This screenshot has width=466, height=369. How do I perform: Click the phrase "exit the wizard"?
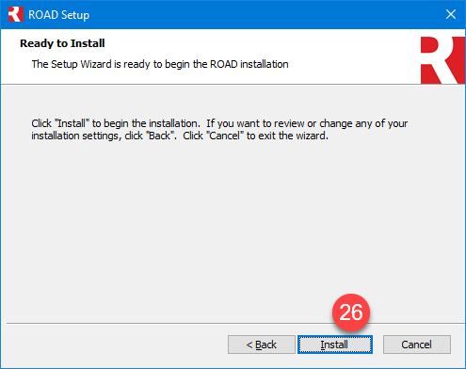point(293,136)
